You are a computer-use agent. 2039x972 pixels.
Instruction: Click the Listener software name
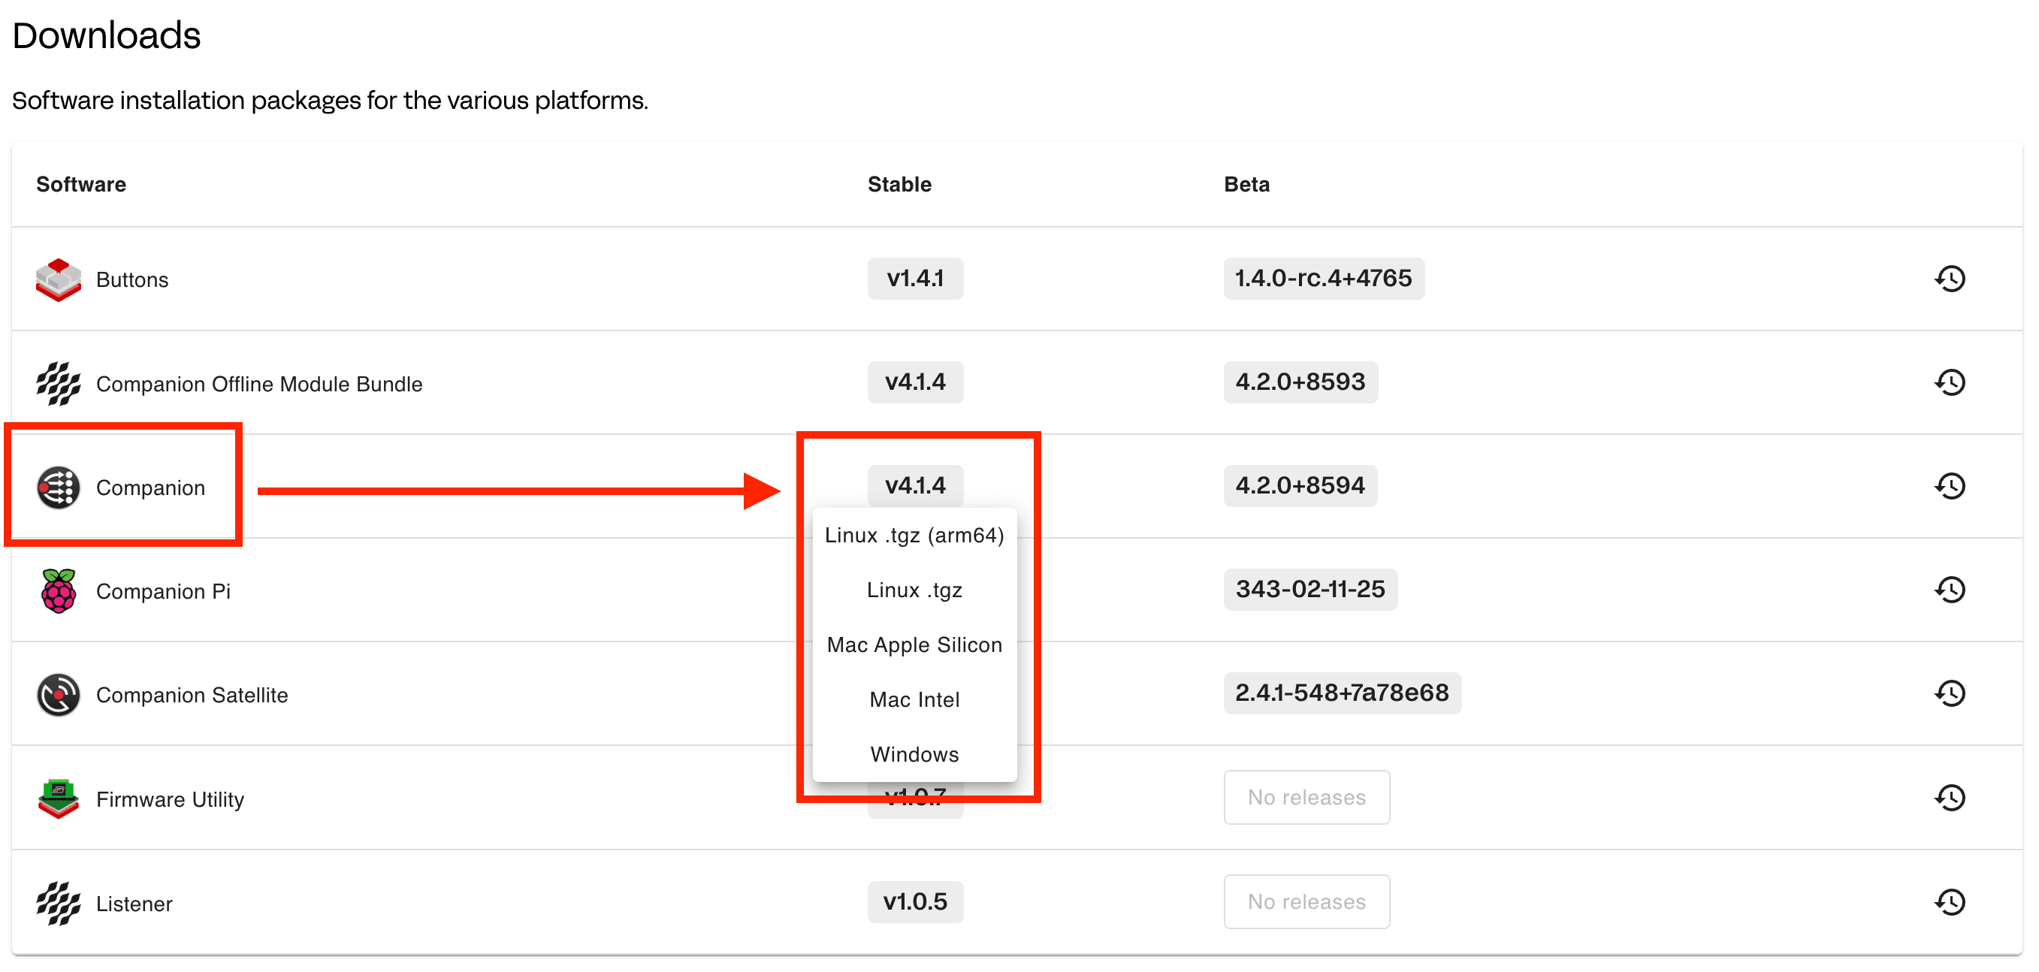tap(134, 904)
